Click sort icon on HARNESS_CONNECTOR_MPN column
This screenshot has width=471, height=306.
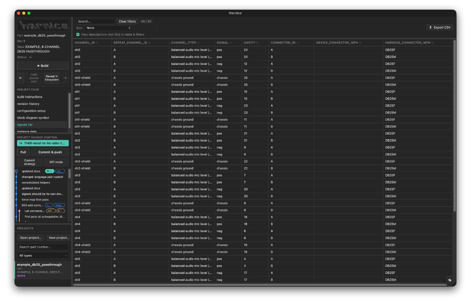coord(432,43)
